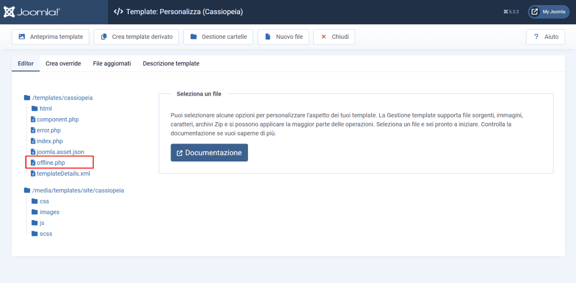Open templateDetails.xml file
This screenshot has width=576, height=283.
(x=60, y=173)
